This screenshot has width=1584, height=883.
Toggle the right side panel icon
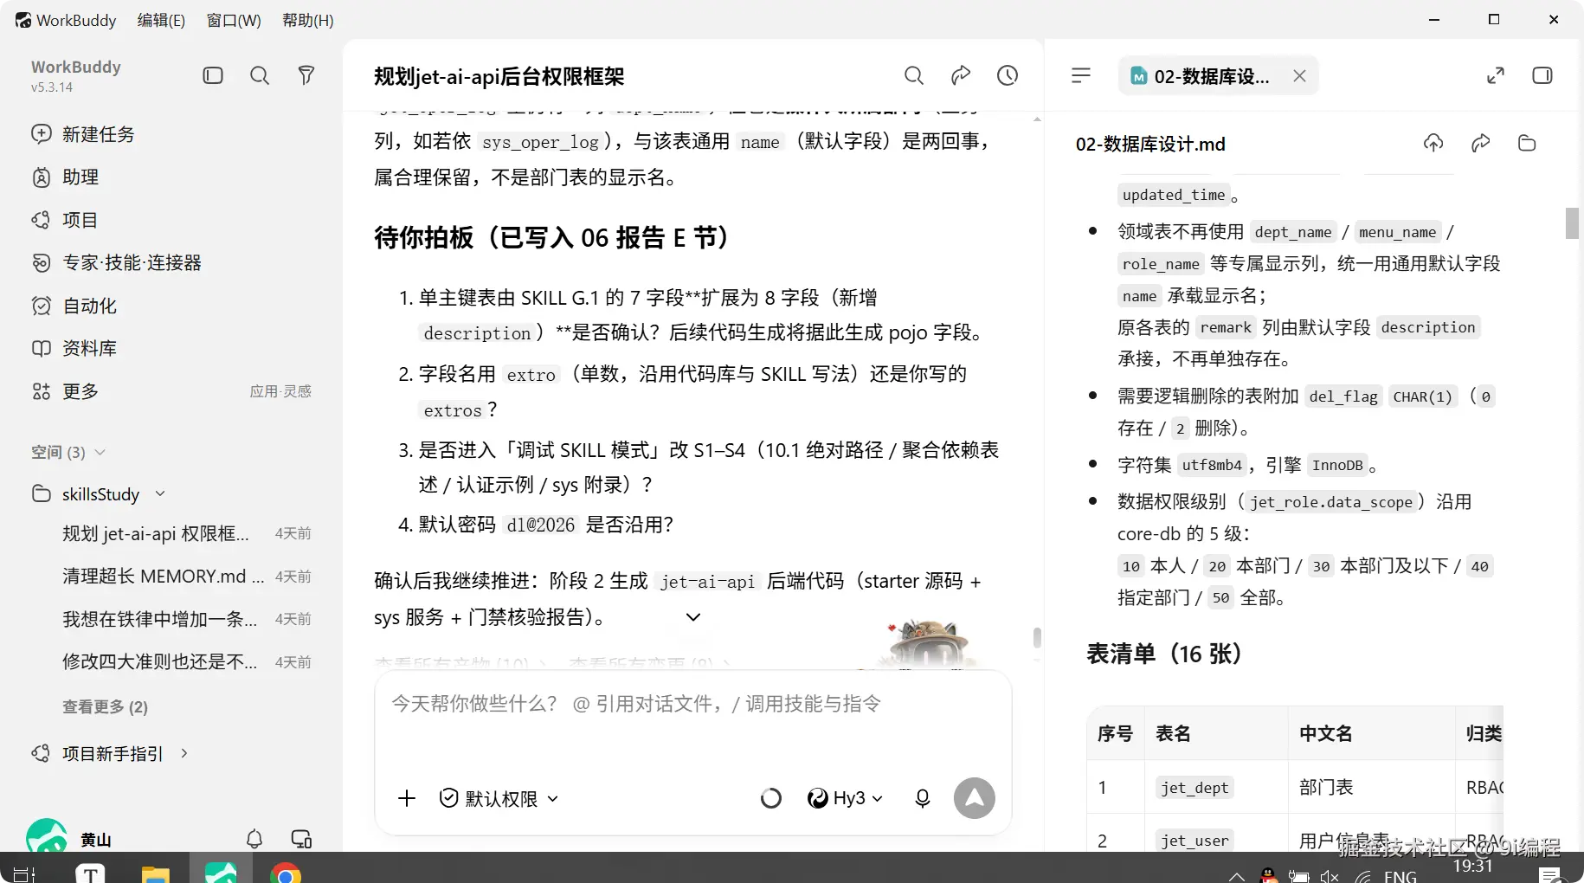tap(1542, 75)
